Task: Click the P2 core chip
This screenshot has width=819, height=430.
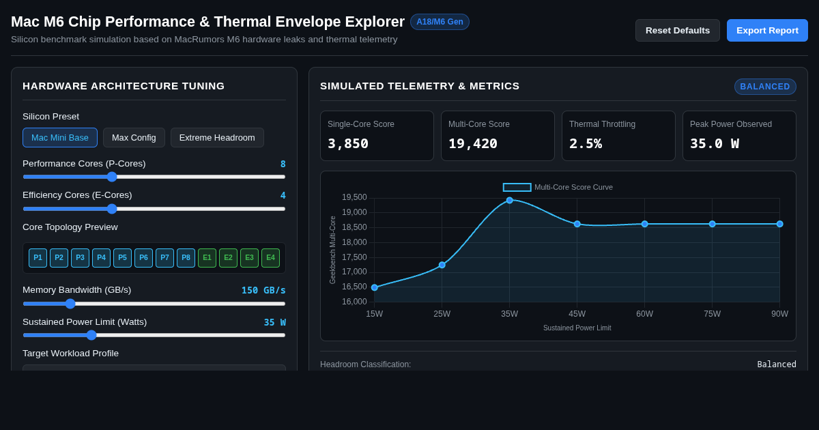Action: coord(59,258)
